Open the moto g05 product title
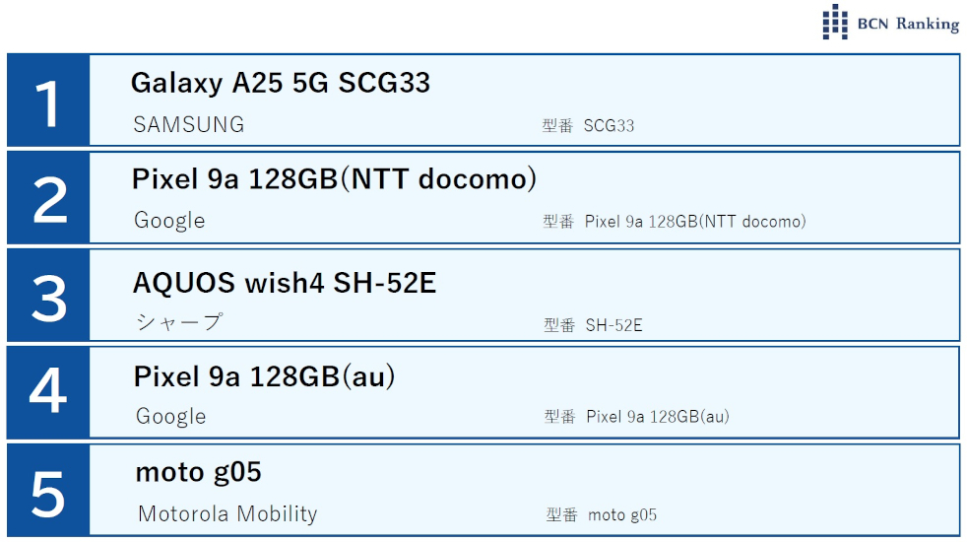Image resolution: width=967 pixels, height=542 pixels. pyautogui.click(x=198, y=472)
